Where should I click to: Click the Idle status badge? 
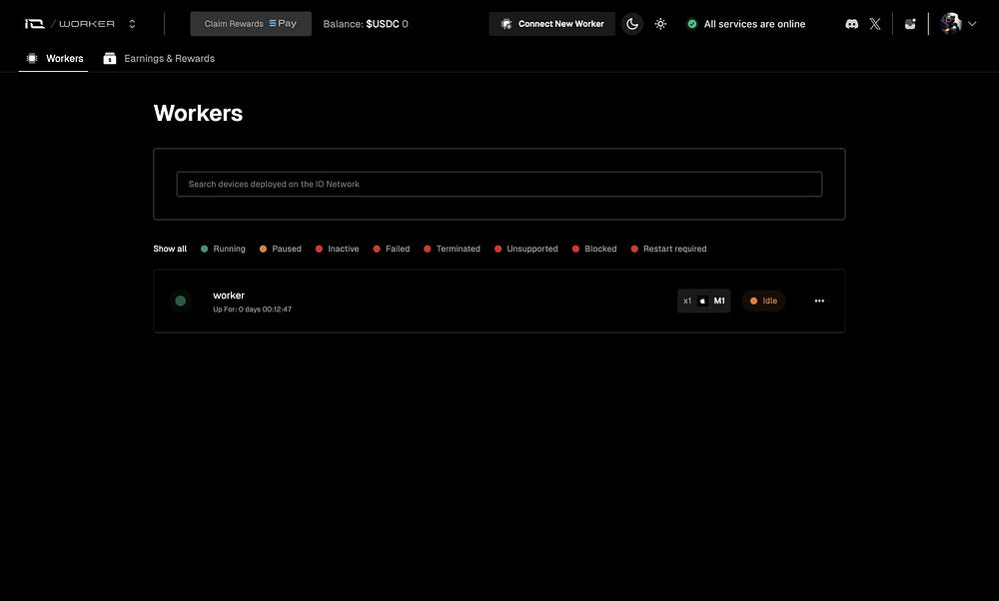point(763,300)
